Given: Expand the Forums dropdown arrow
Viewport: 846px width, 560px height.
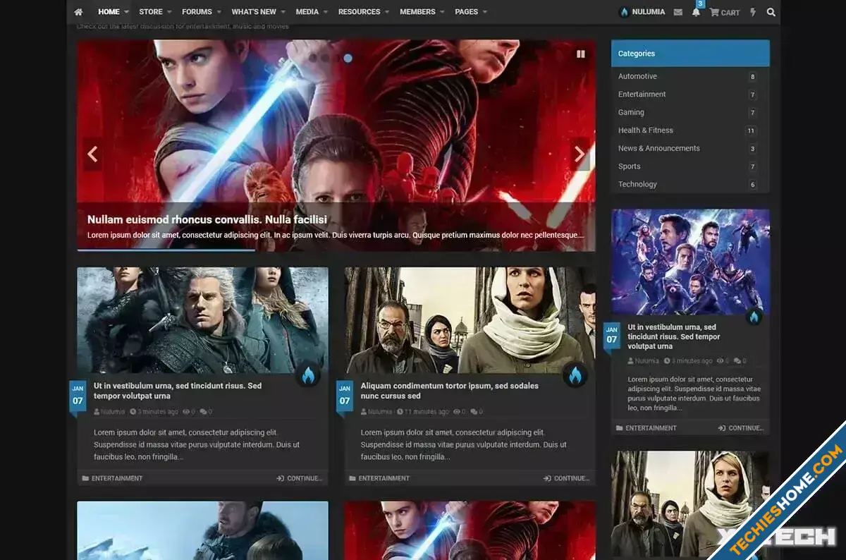Looking at the screenshot, I should pyautogui.click(x=219, y=12).
